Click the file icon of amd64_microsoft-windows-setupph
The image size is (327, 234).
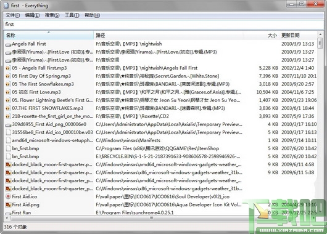(x=9, y=140)
